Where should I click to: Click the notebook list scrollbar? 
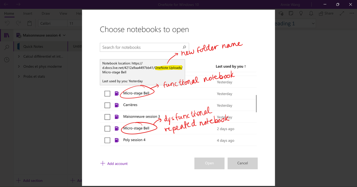point(256,104)
